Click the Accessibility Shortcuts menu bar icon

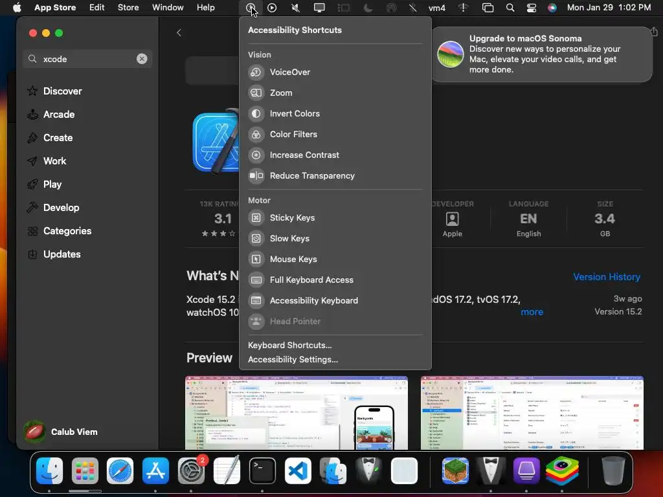(x=251, y=8)
